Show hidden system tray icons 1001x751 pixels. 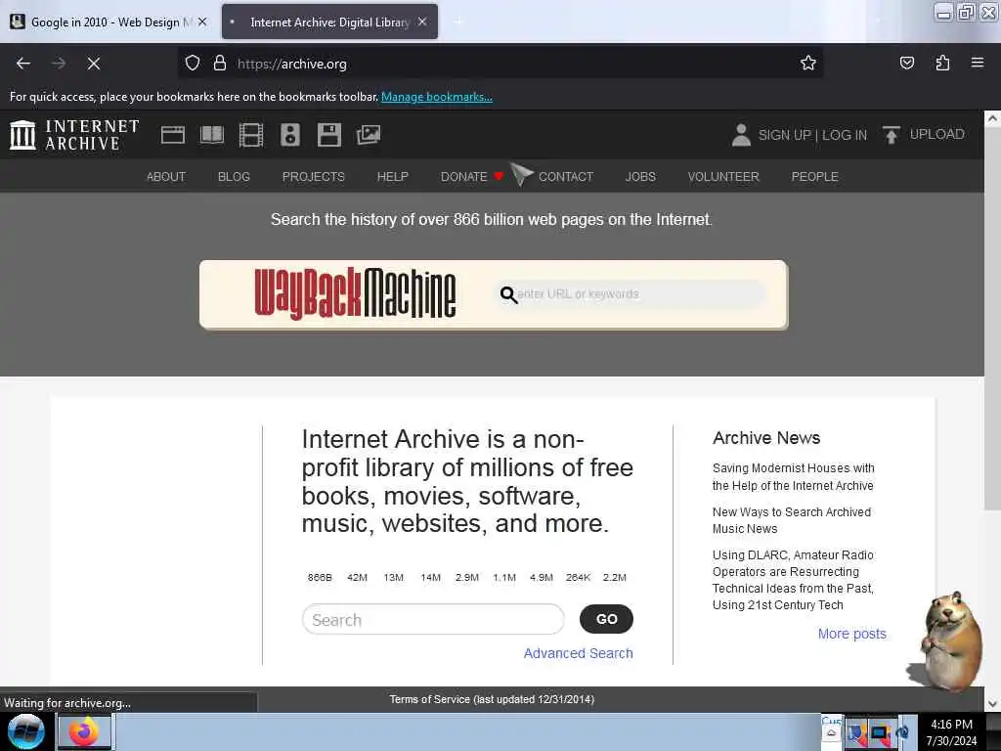pyautogui.click(x=831, y=733)
